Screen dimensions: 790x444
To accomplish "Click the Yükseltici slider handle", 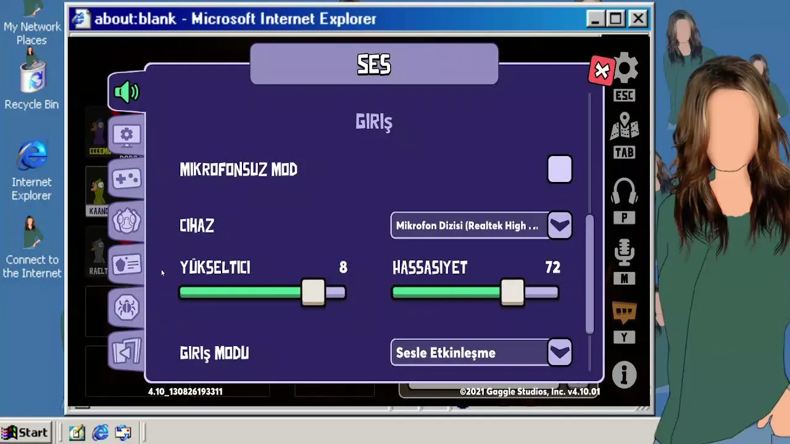I will point(313,292).
